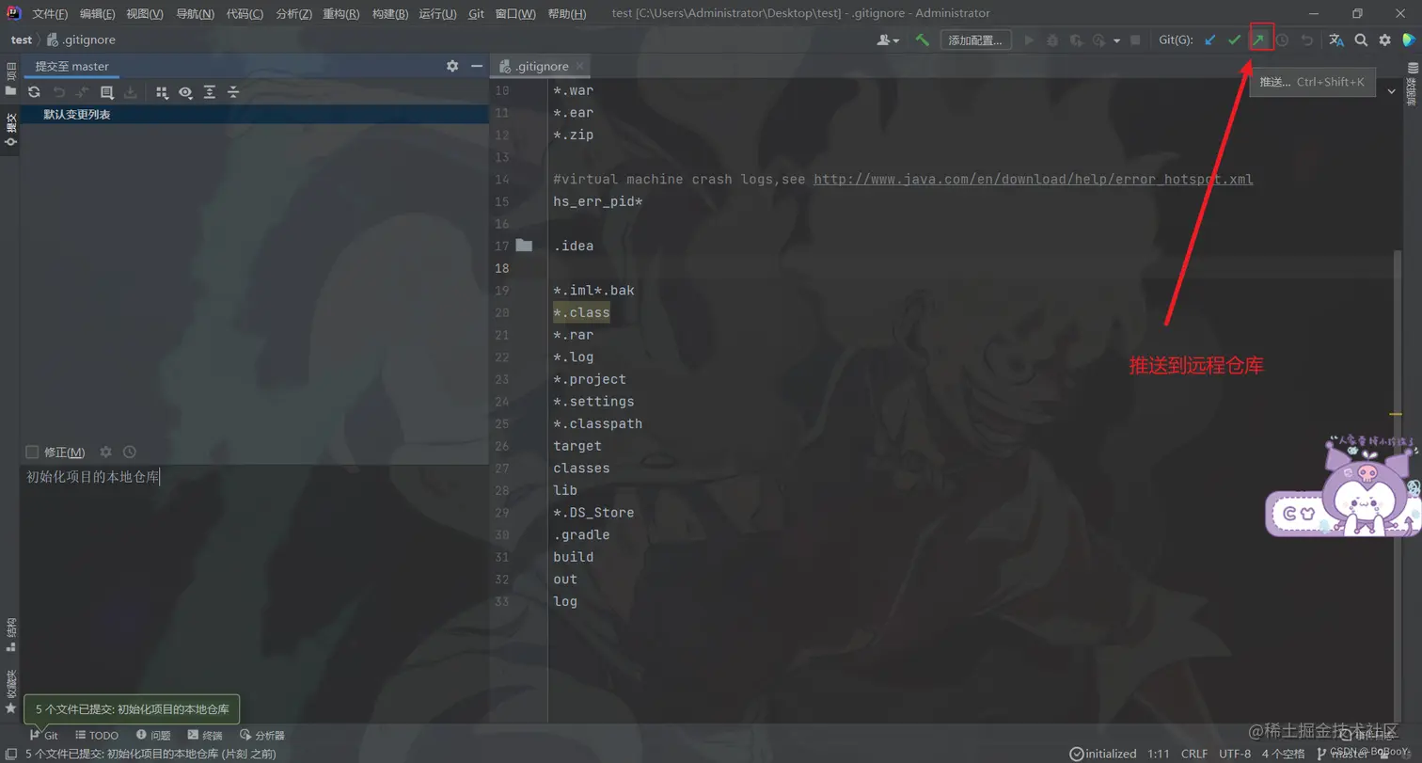Expand all changes in the commit panel
Viewport: 1422px width, 763px height.
coord(210,92)
